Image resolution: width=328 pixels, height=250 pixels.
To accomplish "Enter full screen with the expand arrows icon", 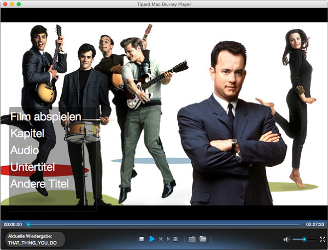I will tap(323, 239).
